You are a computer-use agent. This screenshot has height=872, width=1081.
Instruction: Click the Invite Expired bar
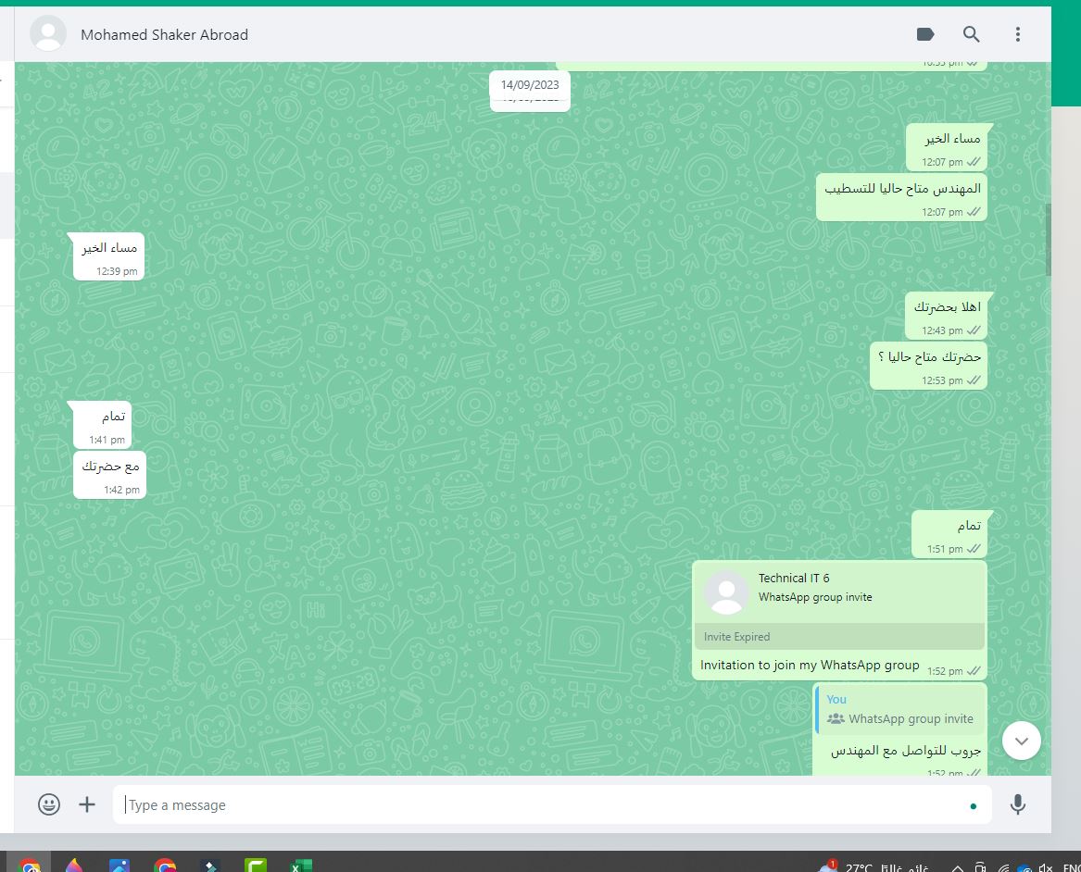839,637
